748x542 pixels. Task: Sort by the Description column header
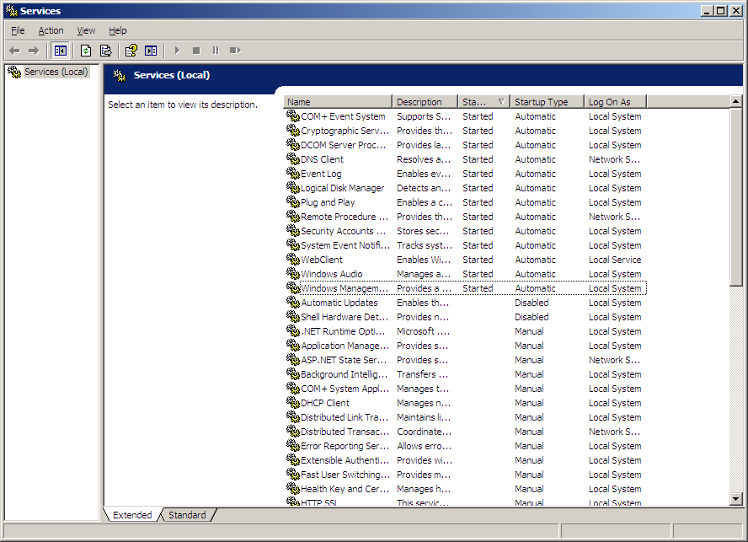(425, 102)
